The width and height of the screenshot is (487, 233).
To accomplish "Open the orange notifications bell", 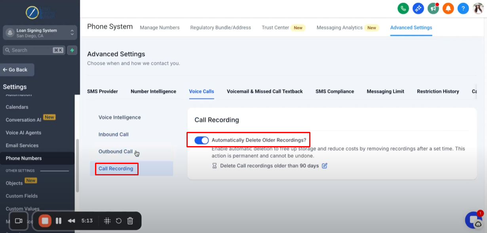I will [x=448, y=8].
